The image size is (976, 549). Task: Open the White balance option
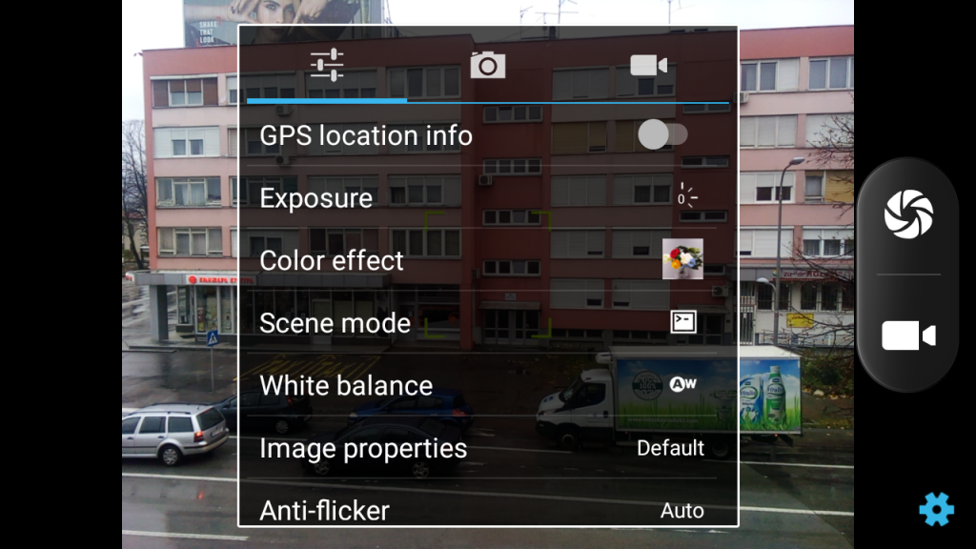click(x=481, y=385)
